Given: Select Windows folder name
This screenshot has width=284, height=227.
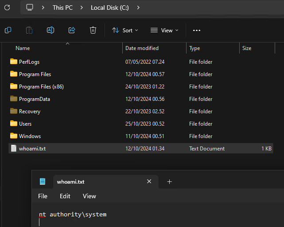Looking at the screenshot, I should (30, 136).
